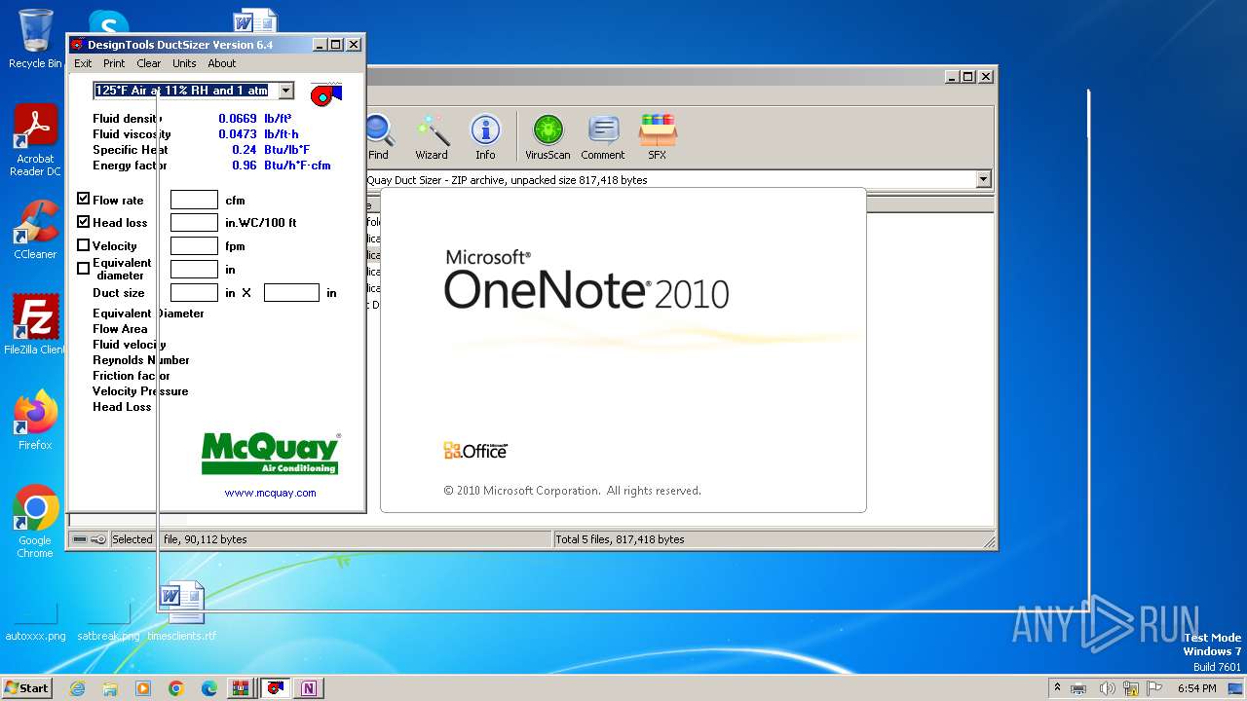
Task: Open the Print menu in DuctSizer
Action: 114,63
